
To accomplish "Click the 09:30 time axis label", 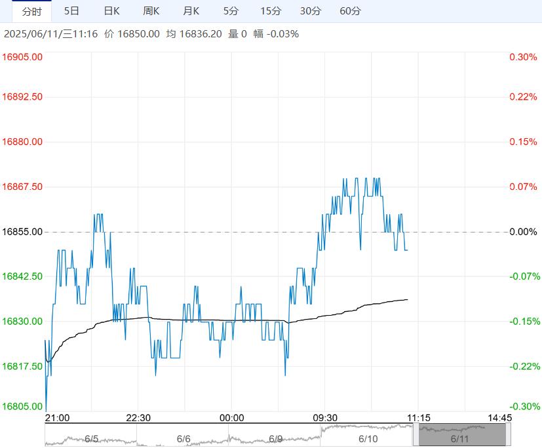I will coord(324,418).
